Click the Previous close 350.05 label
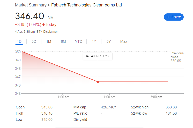The image size is (193, 128). [177, 57]
